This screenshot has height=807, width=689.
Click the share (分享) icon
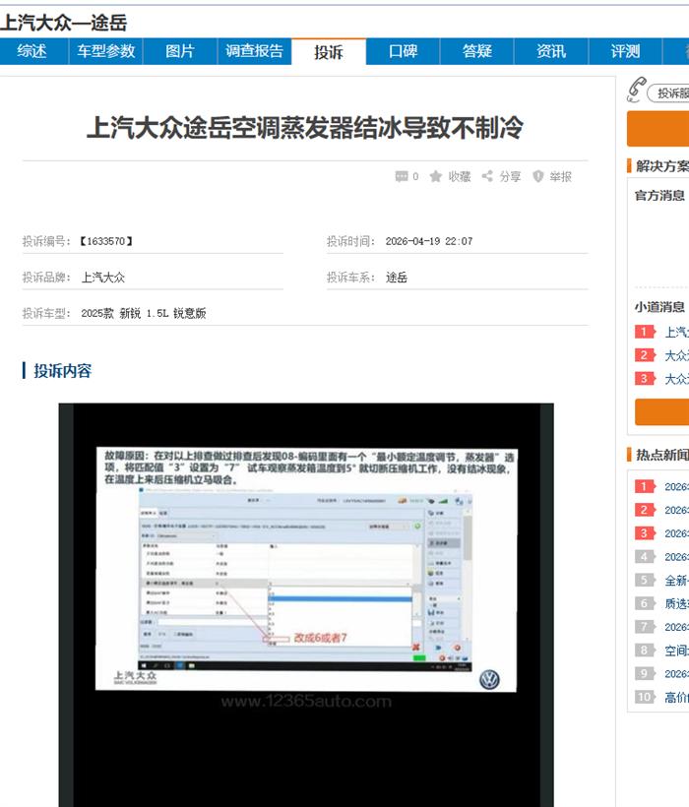(487, 177)
